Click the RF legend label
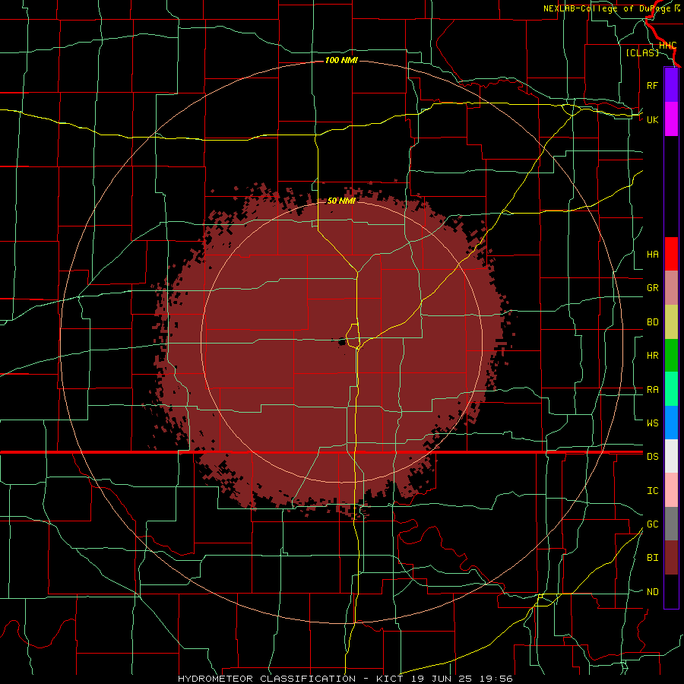Viewport: 684px width, 684px height. tap(653, 85)
